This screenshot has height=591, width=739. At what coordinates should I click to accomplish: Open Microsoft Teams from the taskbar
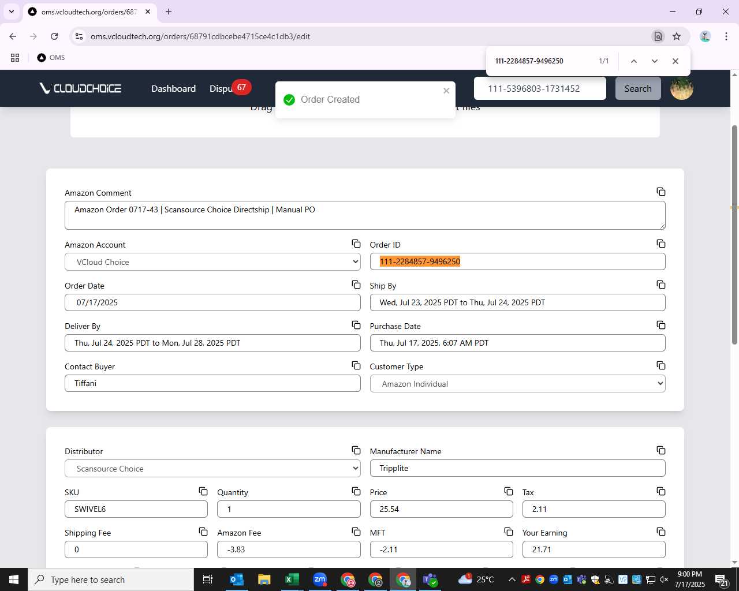pyautogui.click(x=431, y=579)
